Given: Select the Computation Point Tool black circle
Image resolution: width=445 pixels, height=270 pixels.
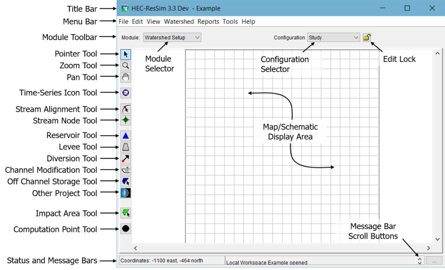Looking at the screenshot, I should (x=126, y=228).
